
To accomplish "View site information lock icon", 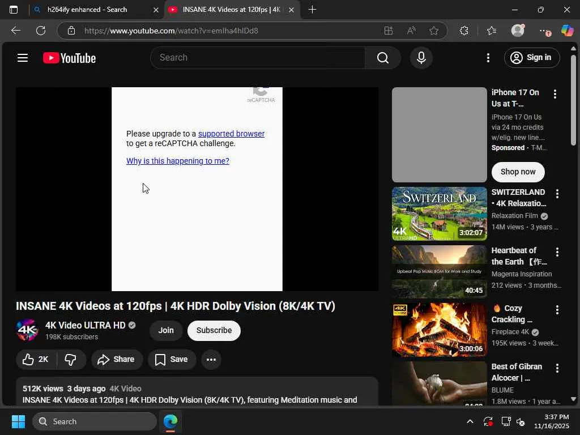I will coord(71,31).
